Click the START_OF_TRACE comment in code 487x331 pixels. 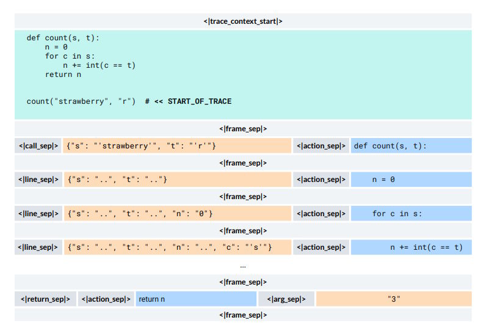coord(188,101)
